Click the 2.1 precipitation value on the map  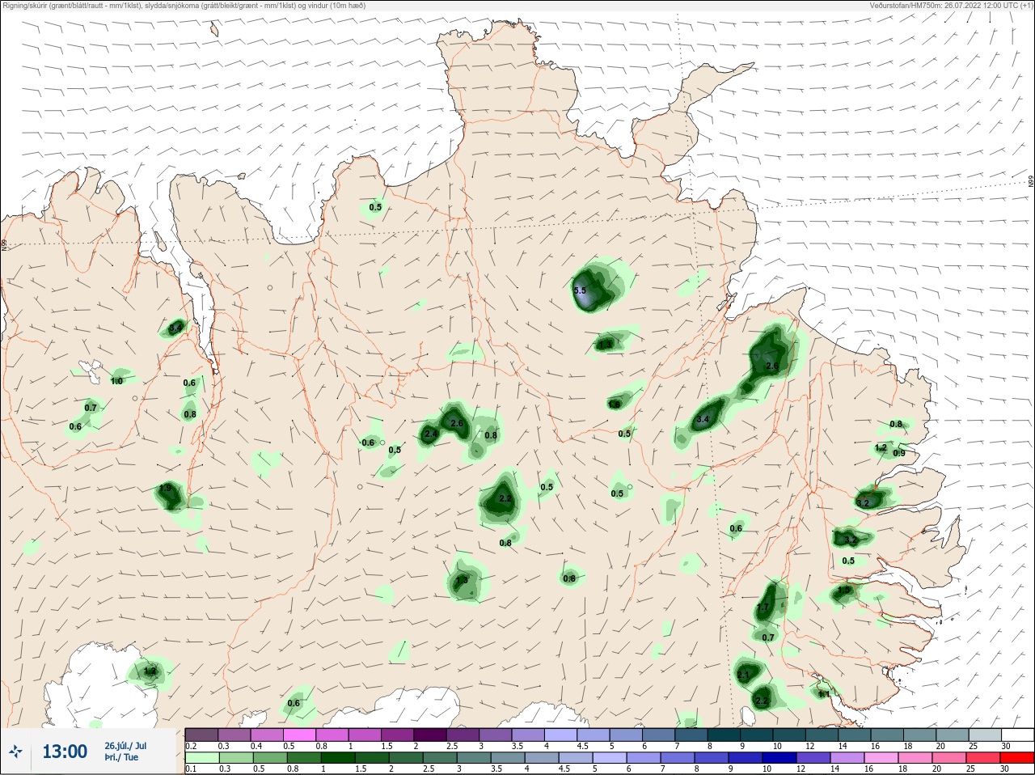coord(744,675)
